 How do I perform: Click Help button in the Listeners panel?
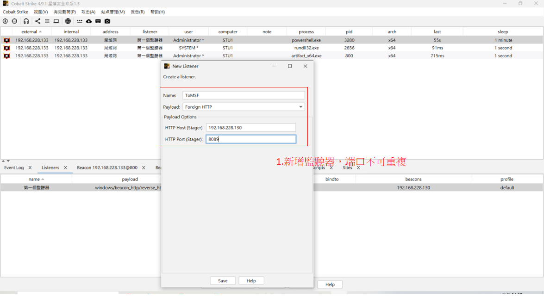[330, 285]
